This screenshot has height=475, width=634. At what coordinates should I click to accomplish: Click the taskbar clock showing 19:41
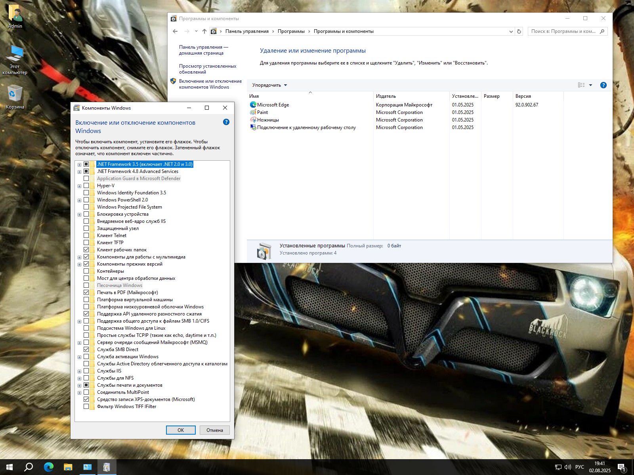[x=600, y=467]
